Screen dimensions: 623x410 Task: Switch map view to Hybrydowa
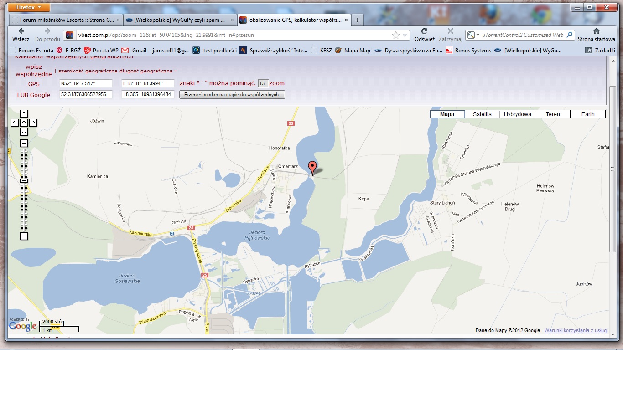tap(517, 114)
